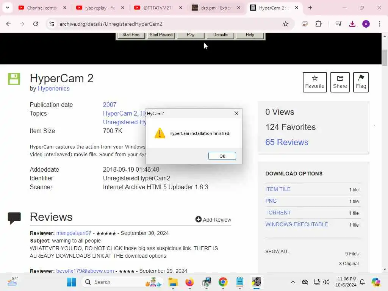Click Add Review

[213, 219]
